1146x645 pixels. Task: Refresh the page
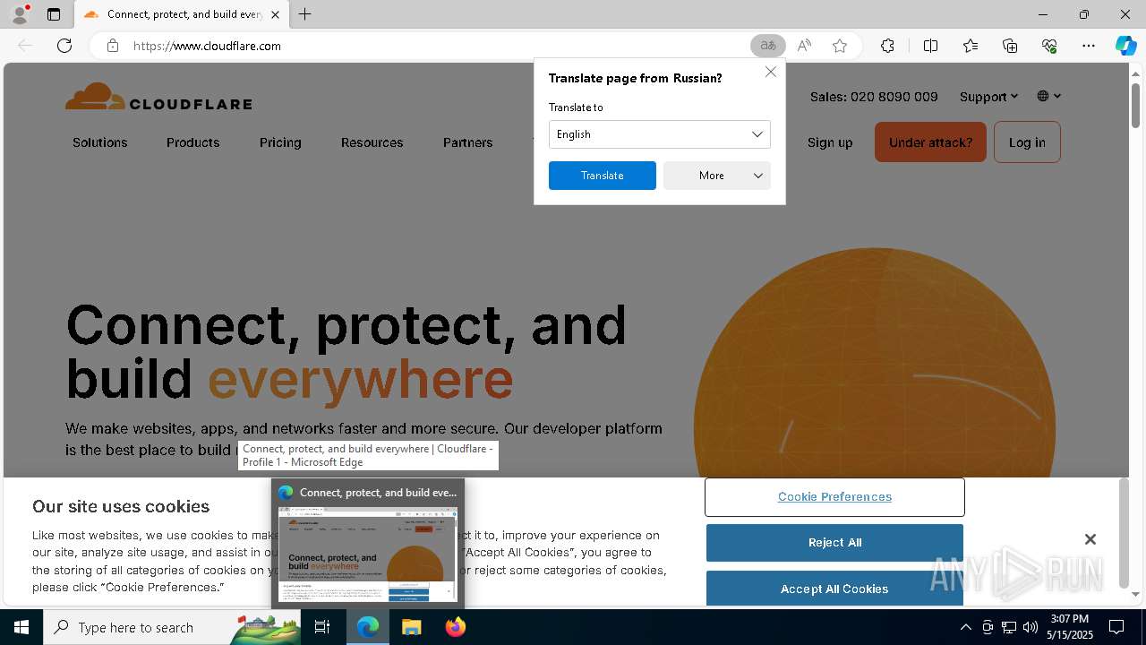[x=64, y=46]
